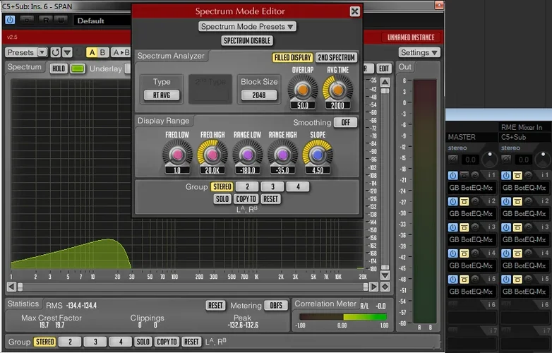
Task: Open editor 'e' icon of C5+Sub insert i5
Action: [x=529, y=279]
